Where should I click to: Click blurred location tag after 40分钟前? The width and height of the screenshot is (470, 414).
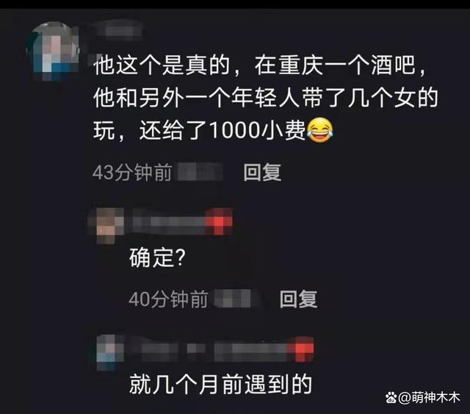point(236,298)
